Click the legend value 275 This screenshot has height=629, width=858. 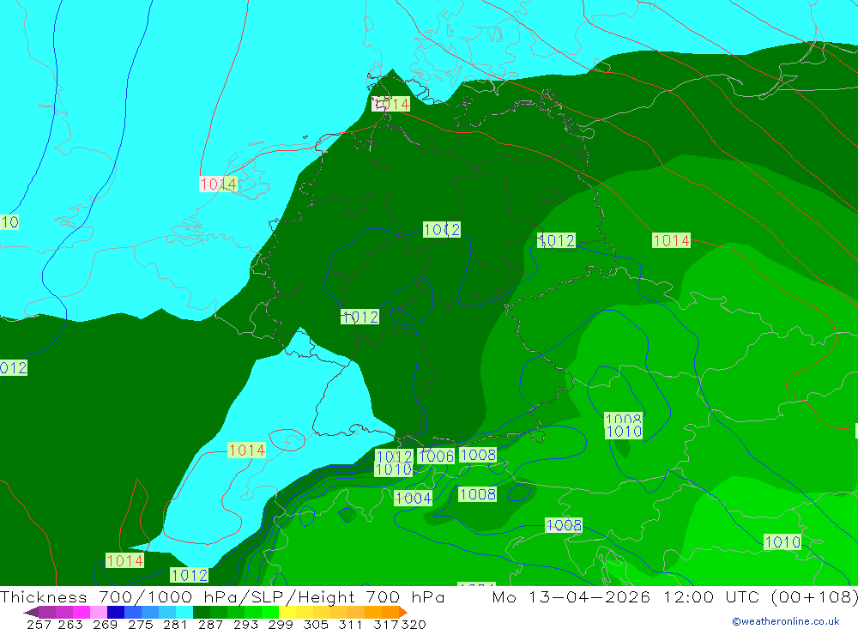coord(140,624)
